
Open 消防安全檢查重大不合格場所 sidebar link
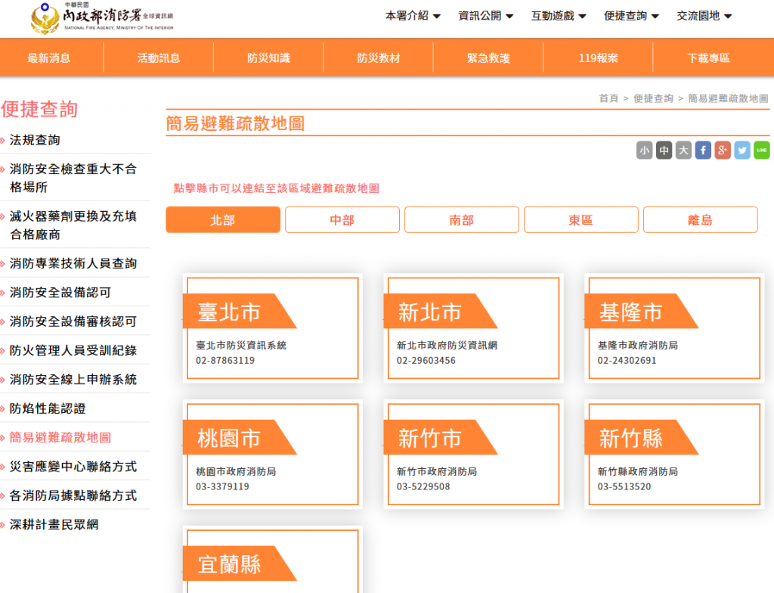73,178
